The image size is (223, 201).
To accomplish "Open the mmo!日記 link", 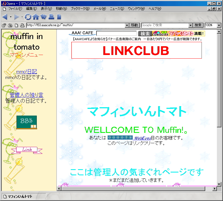I will click(x=26, y=71).
